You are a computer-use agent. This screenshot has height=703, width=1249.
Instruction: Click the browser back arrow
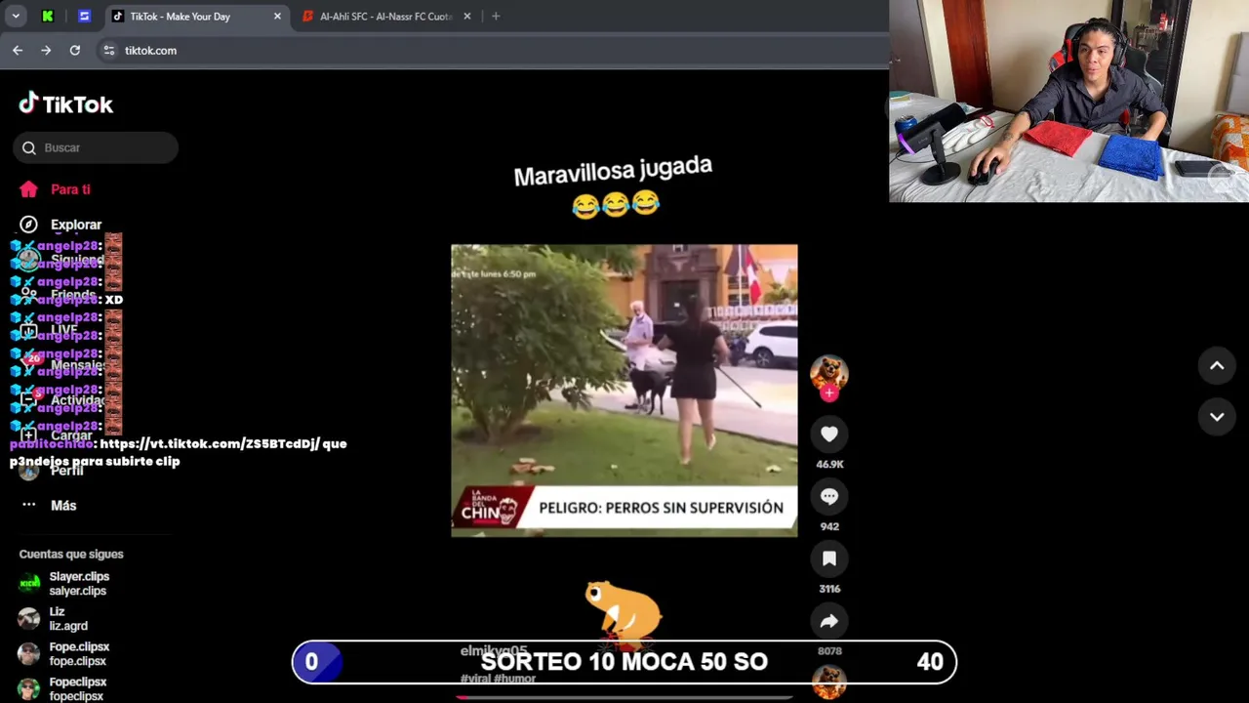[18, 50]
